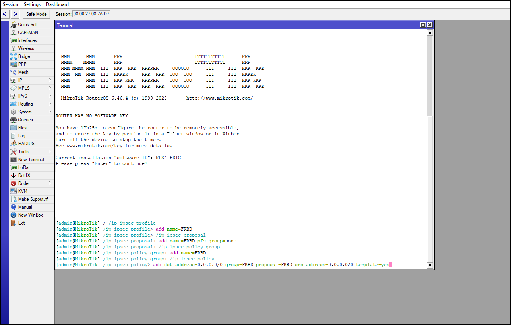The height and width of the screenshot is (325, 511).
Task: Click the Session address field
Action: (90, 13)
